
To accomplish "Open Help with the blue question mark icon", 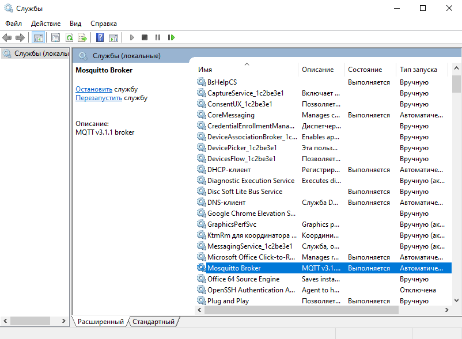I will (100, 37).
